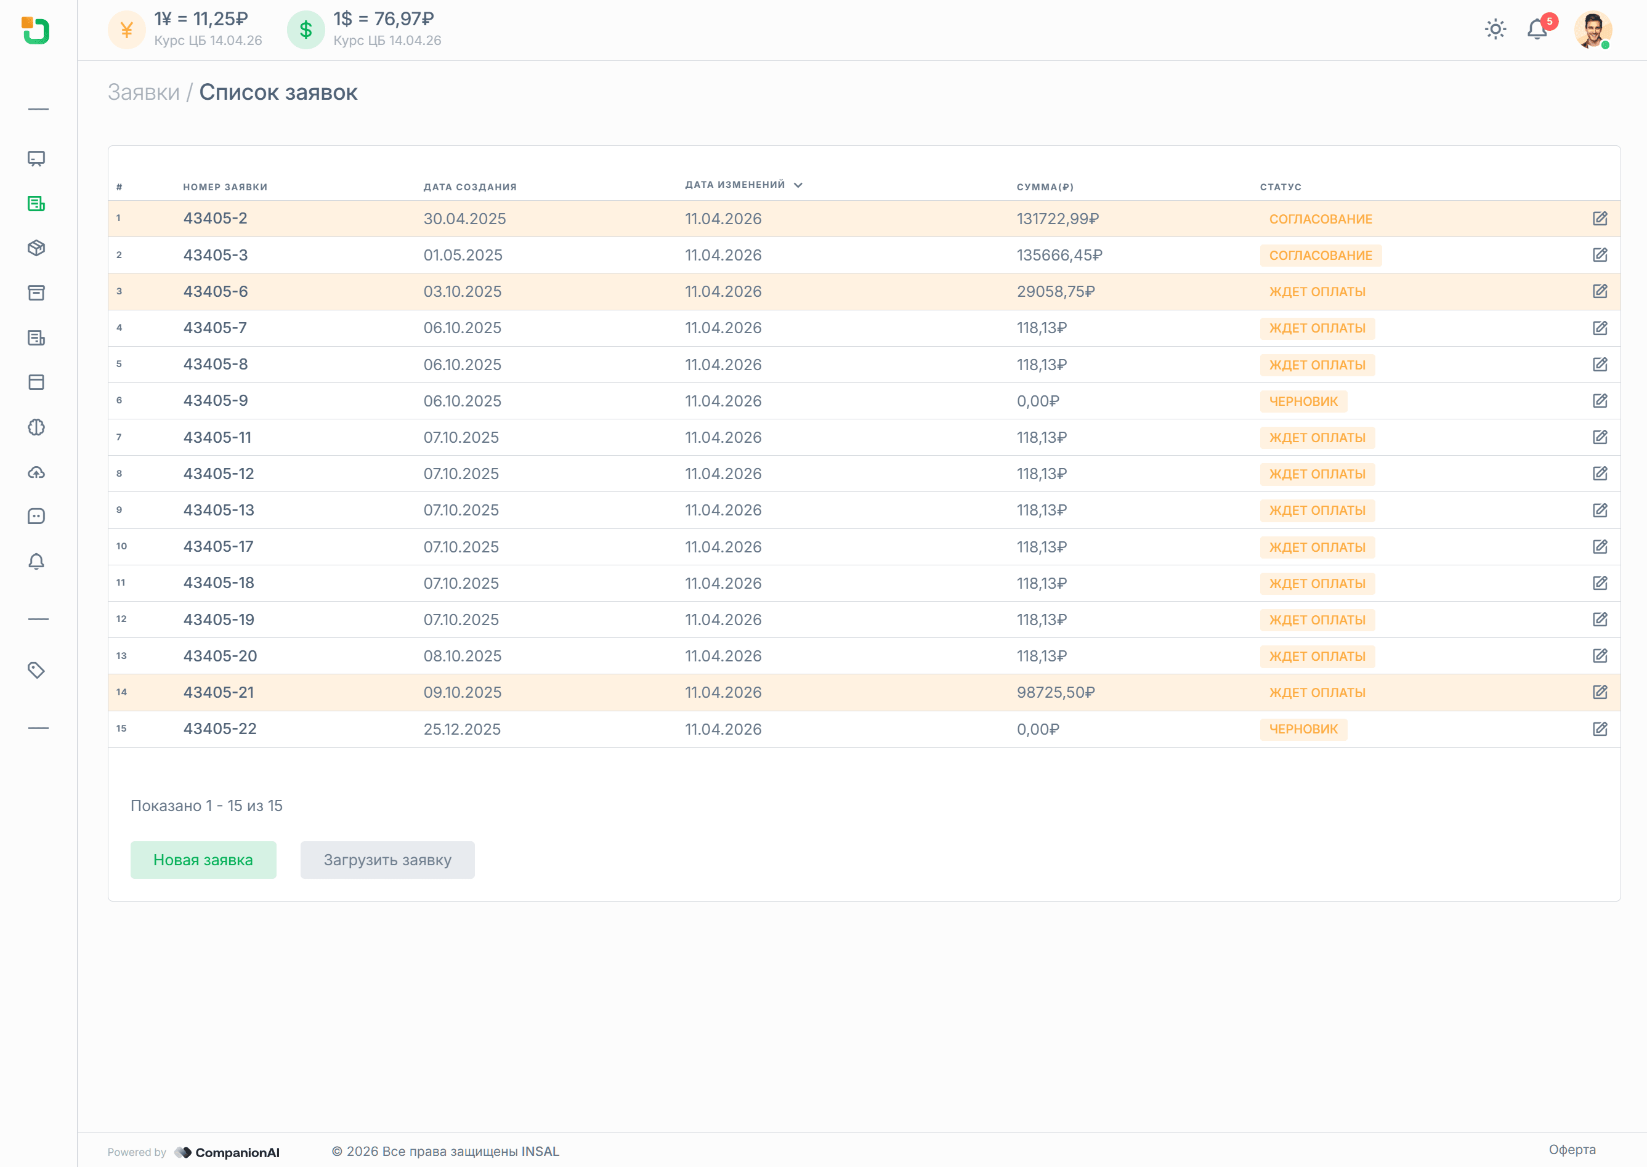This screenshot has width=1647, height=1167.
Task: Go to Заявки breadcrumb link
Action: [x=144, y=93]
